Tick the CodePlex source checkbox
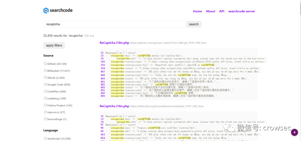The width and height of the screenshot is (301, 141). [46, 91]
